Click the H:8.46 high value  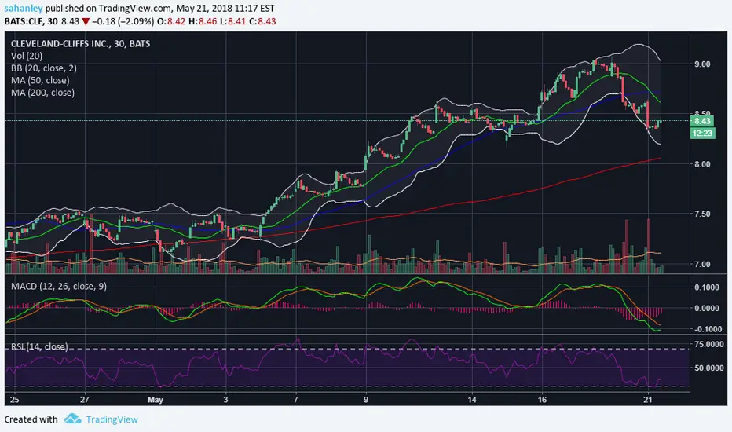(x=203, y=21)
